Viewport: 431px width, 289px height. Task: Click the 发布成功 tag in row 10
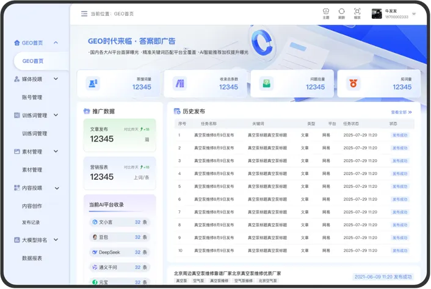pyautogui.click(x=400, y=251)
